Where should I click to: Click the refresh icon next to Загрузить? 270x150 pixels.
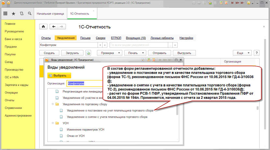click(x=88, y=53)
